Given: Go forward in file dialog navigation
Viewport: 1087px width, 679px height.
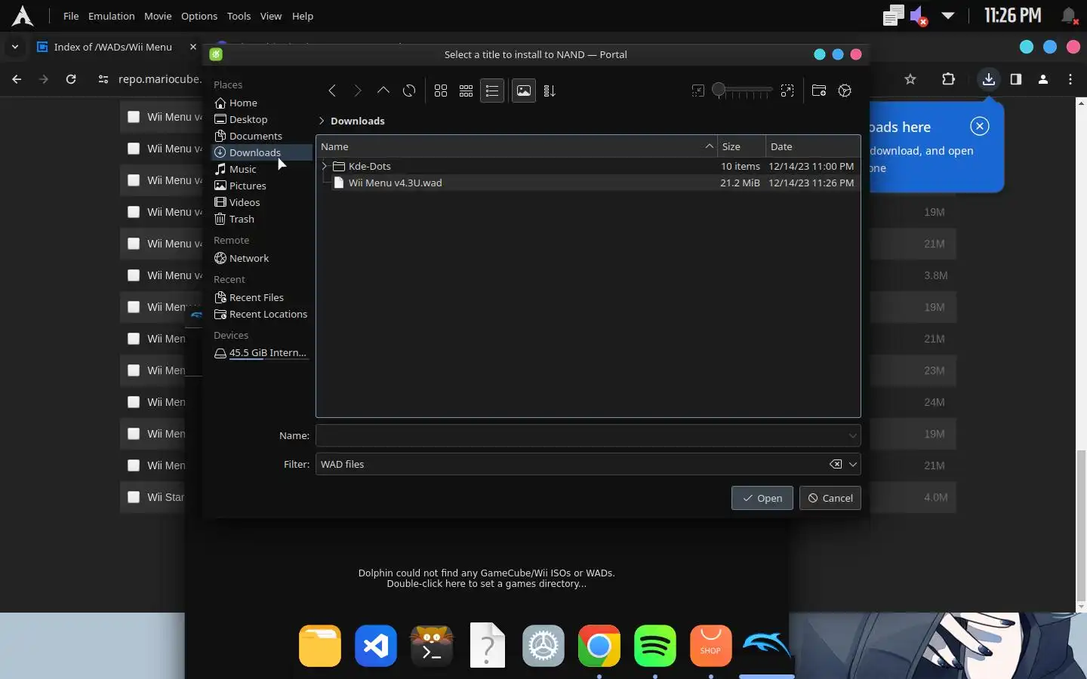Looking at the screenshot, I should (358, 91).
